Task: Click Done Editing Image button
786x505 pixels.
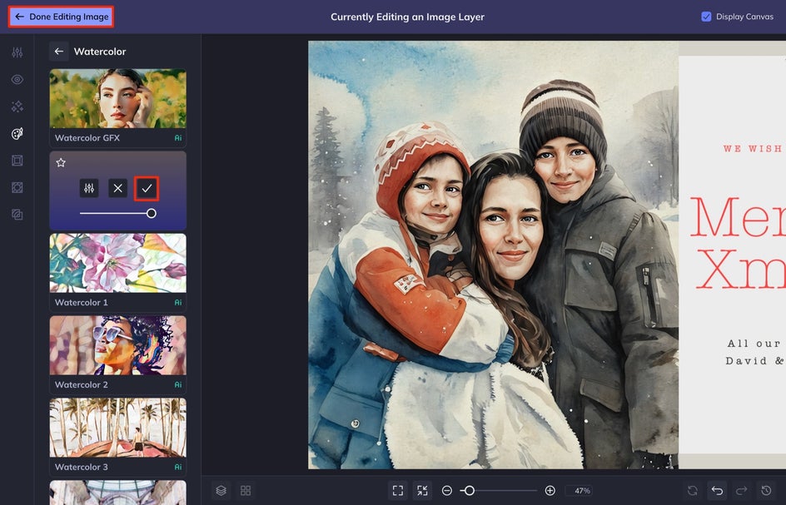Action: tap(61, 17)
